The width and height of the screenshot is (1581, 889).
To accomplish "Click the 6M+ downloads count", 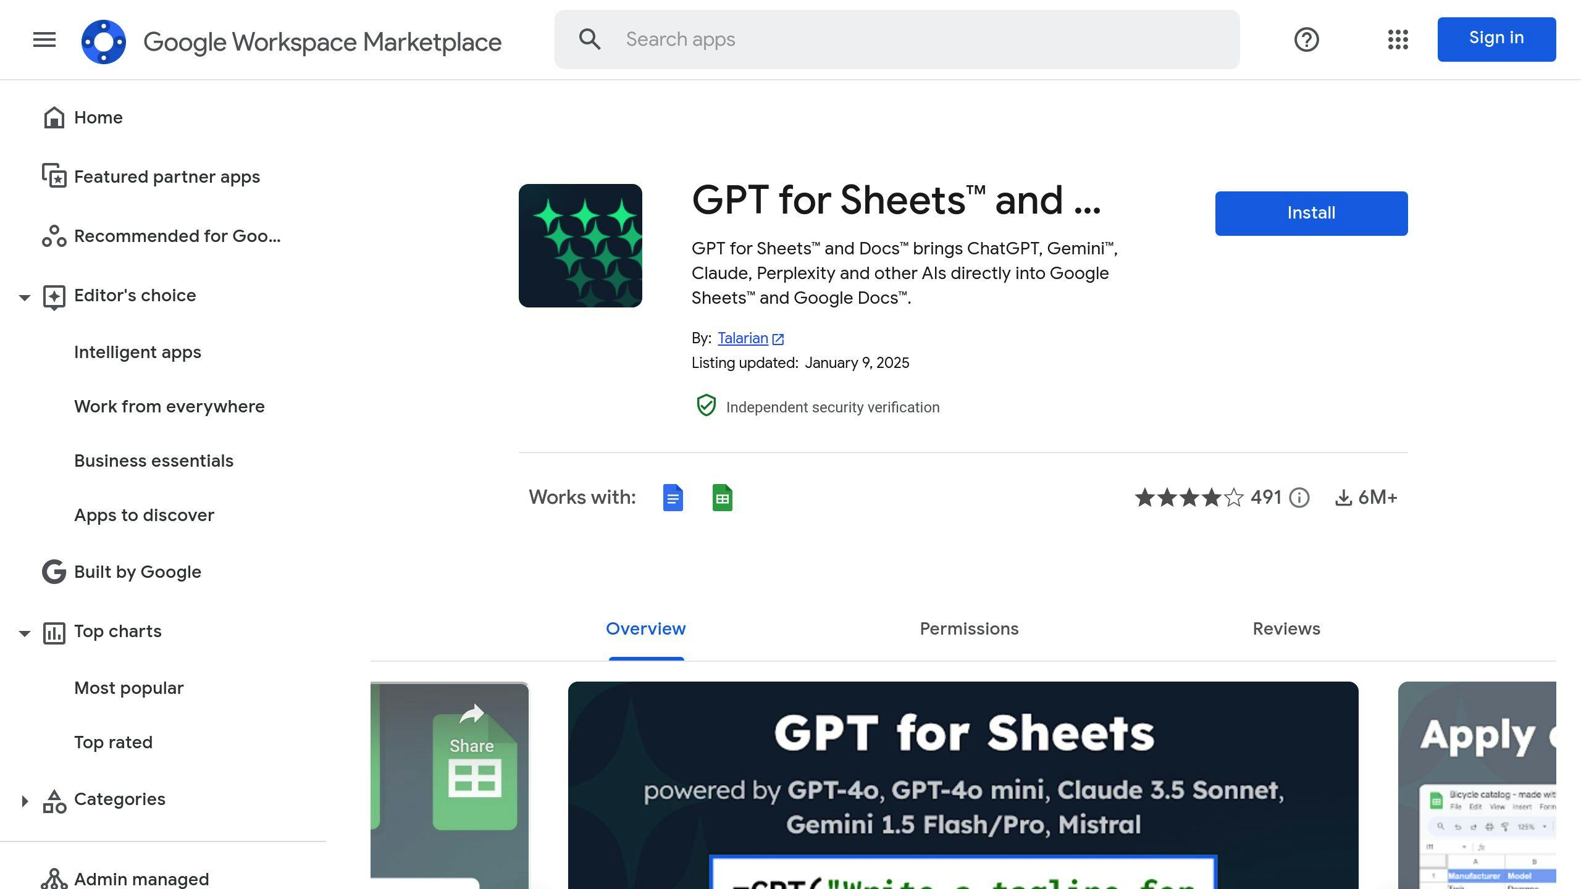I will pos(1378,498).
